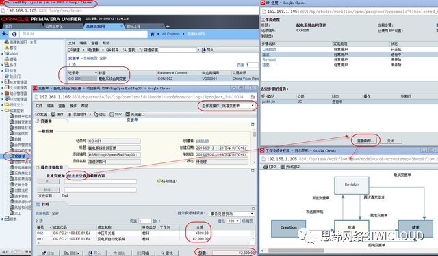Expand the uMail tree node

click(x=3, y=53)
